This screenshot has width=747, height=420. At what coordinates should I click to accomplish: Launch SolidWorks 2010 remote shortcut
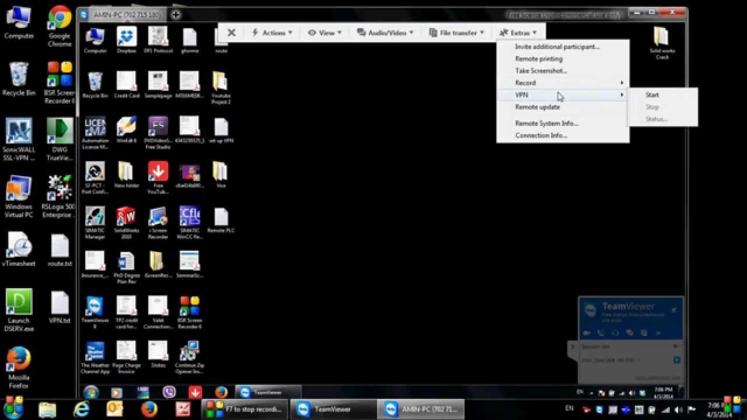pyautogui.click(x=126, y=223)
